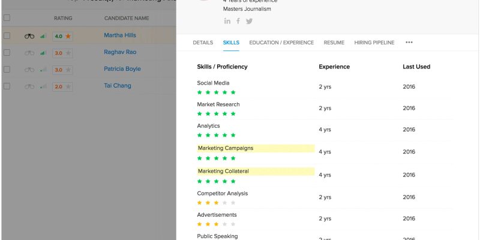Sort by the Rating column header
Screen dimensions: 480x240
63,19
